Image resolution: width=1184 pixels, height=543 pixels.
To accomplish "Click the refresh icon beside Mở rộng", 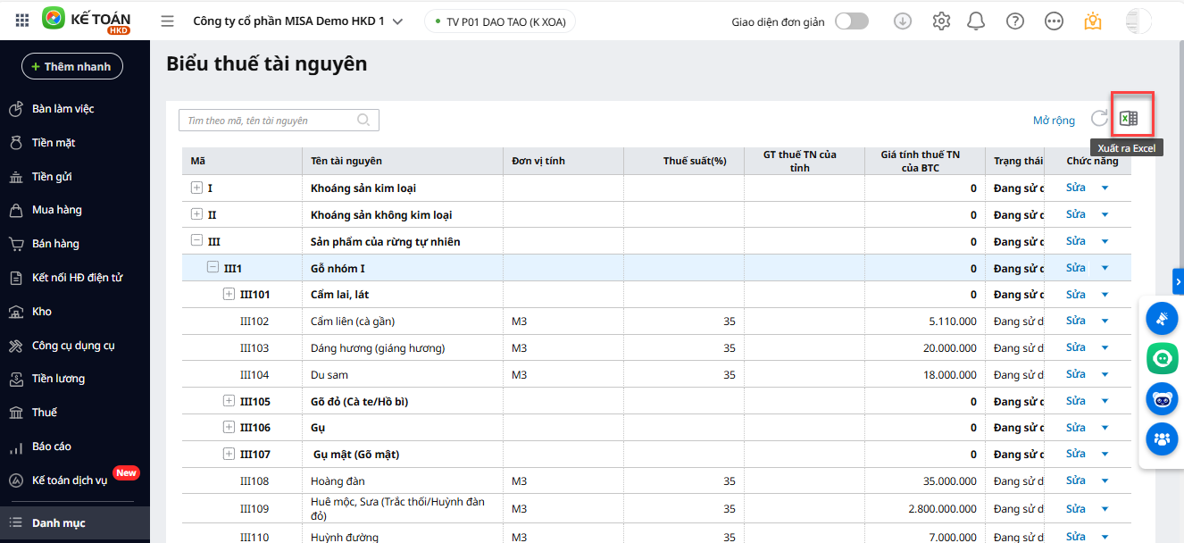I will click(x=1099, y=119).
